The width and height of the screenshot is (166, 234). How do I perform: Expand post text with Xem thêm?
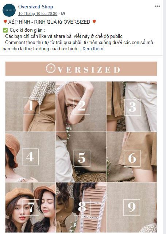tap(93, 48)
